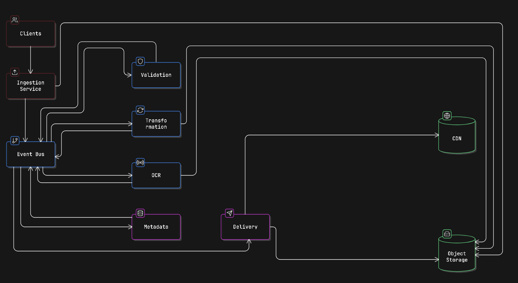Screen dimensions: 518x283
Task: Click the globe icon above the CDN cylinder
Action: click(x=446, y=116)
